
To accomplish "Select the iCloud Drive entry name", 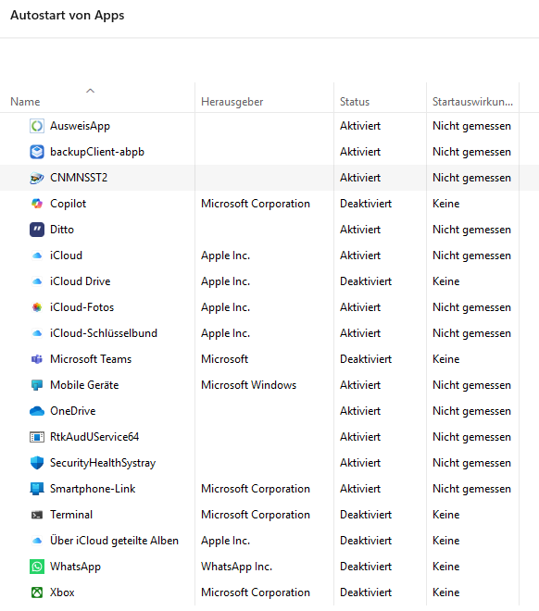I will coord(81,281).
